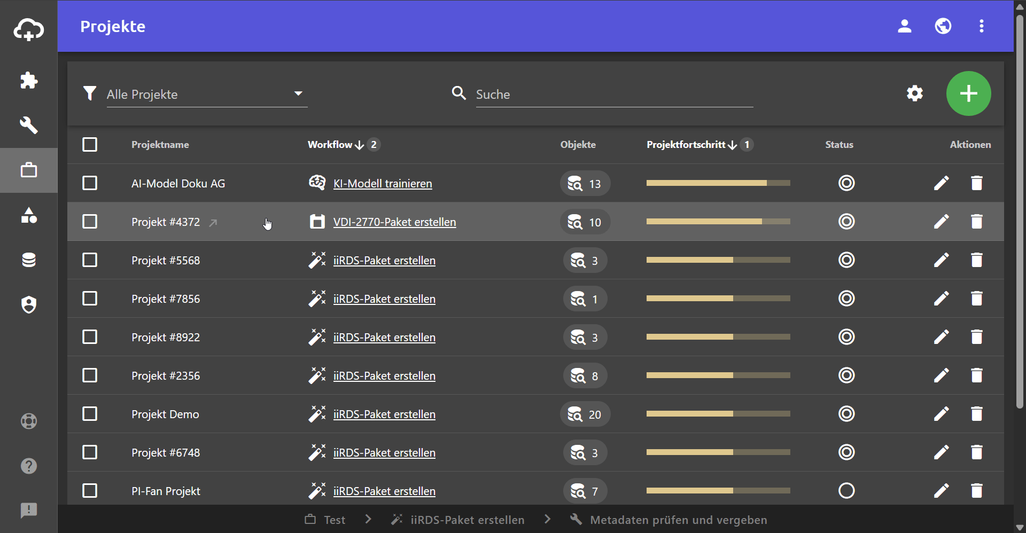The image size is (1026, 533).
Task: Open table settings gear icon
Action: [x=914, y=93]
